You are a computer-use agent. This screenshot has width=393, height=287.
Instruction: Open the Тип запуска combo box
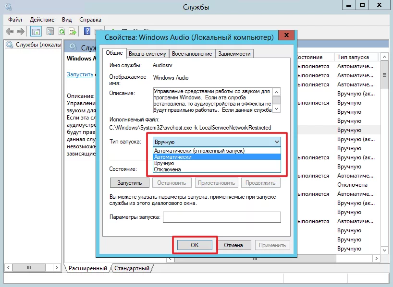pos(216,142)
